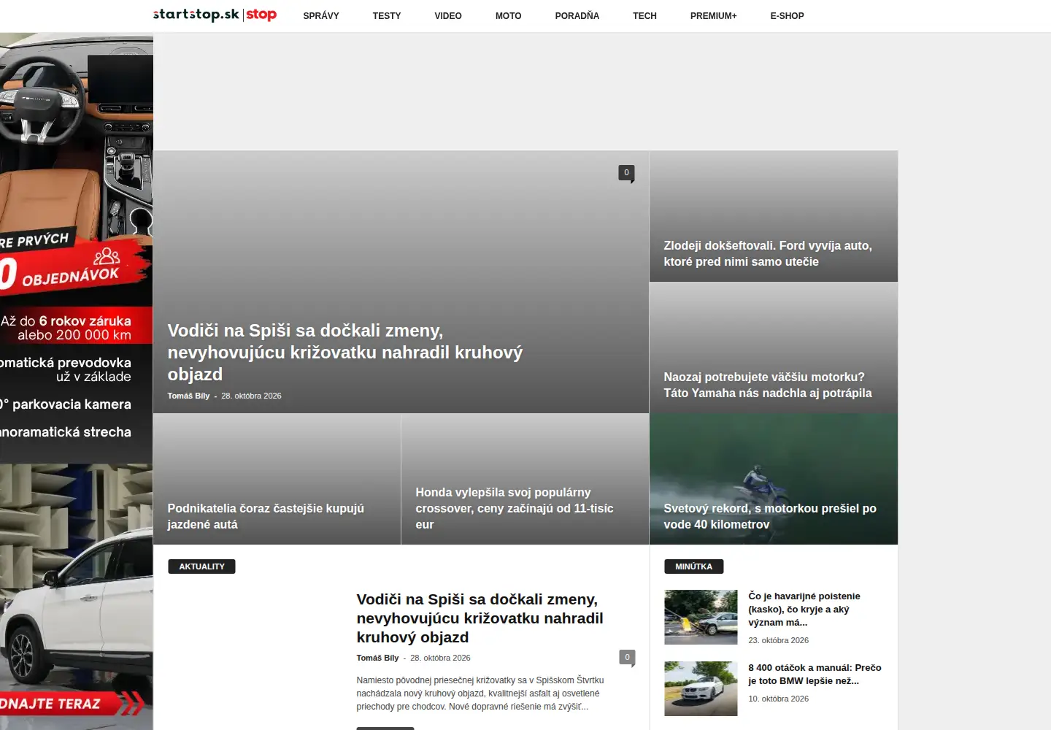Open PREMIUM+ in the navigation
Image resolution: width=1051 pixels, height=730 pixels.
tap(714, 16)
